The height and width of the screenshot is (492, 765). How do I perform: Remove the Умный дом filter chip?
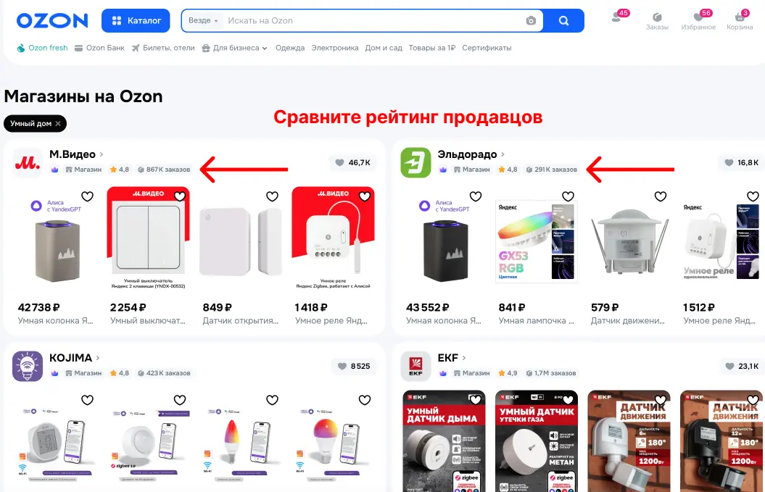click(58, 123)
